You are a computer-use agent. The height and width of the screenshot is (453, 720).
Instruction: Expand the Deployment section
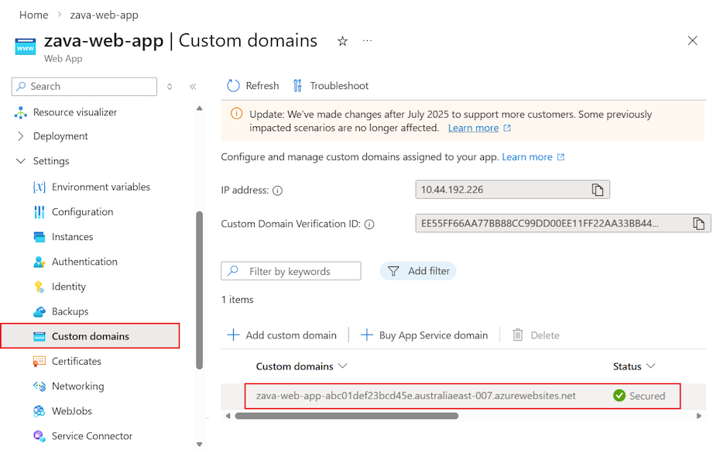pyautogui.click(x=21, y=136)
